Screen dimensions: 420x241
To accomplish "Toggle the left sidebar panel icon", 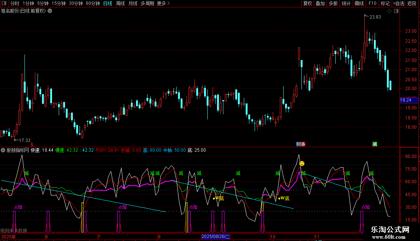I will pos(4,3).
